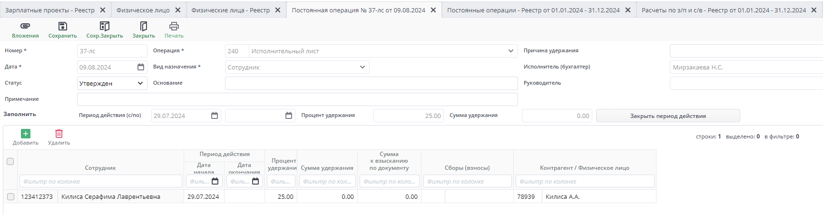Viewport: 823px width, 215px height.
Task: Click the Закрыть период действия button
Action: (668, 116)
